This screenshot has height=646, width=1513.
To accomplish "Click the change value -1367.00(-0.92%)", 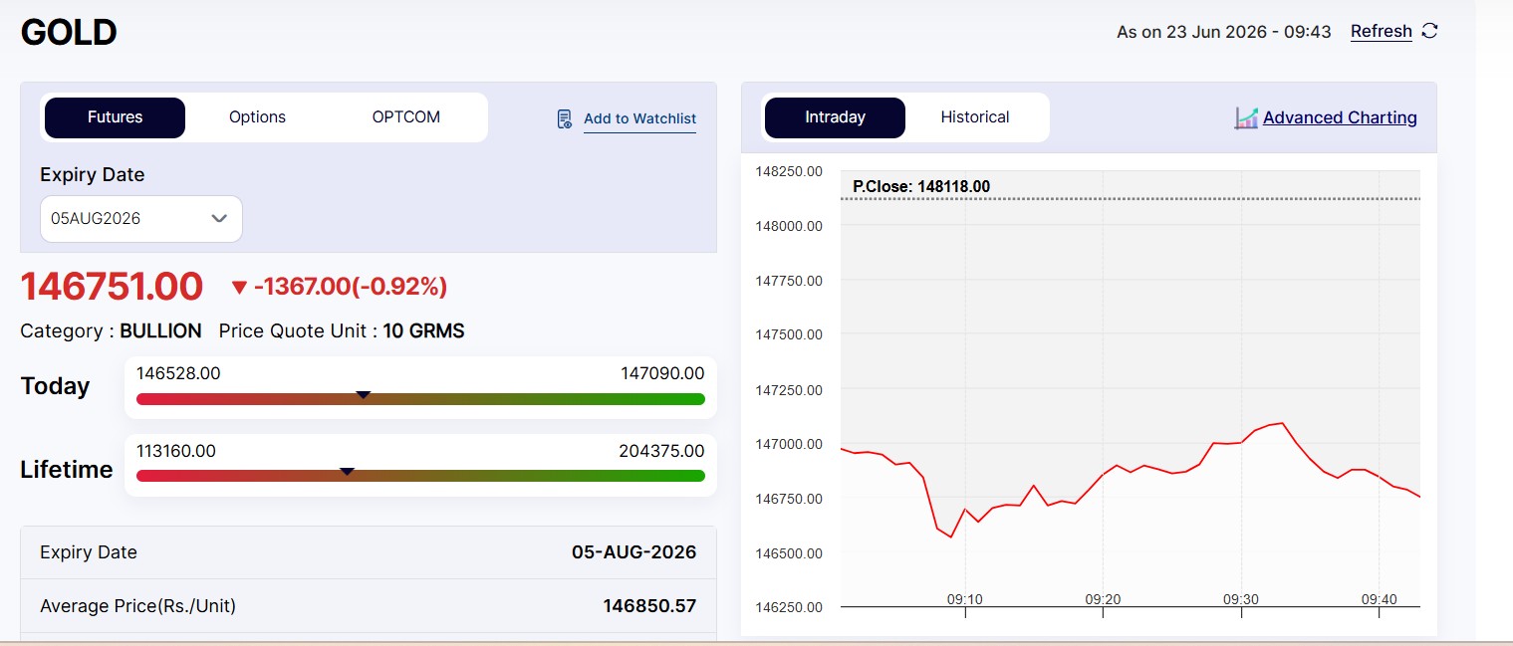I will [x=350, y=287].
